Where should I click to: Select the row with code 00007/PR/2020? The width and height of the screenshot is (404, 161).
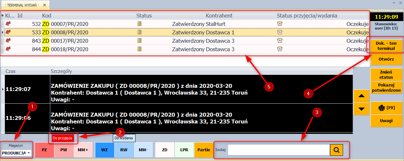185,24
